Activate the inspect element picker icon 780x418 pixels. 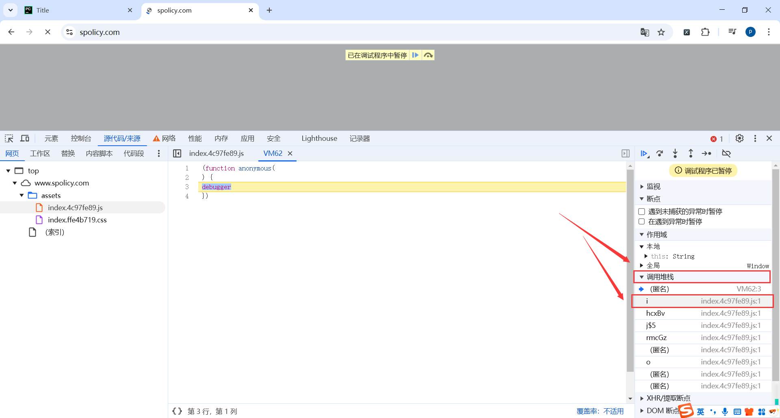click(x=9, y=138)
